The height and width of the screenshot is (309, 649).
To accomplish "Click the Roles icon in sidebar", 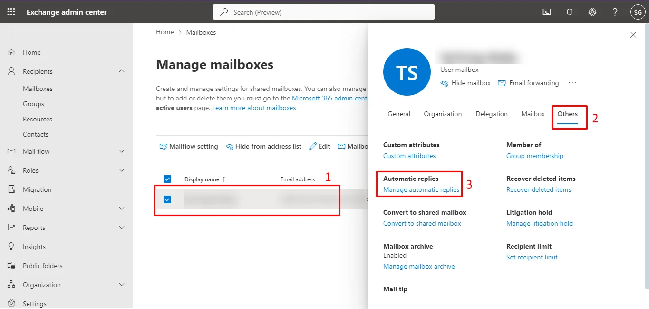I will coord(12,170).
